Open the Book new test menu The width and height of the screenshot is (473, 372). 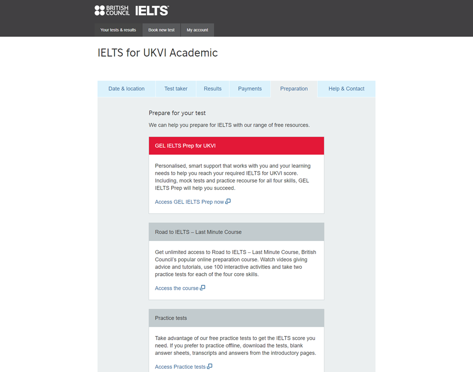click(161, 30)
